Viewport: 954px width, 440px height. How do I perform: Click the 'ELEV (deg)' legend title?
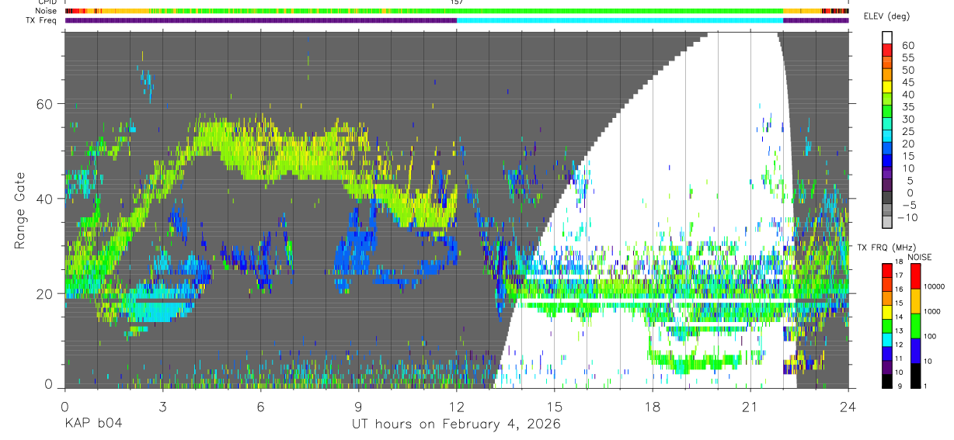[886, 16]
